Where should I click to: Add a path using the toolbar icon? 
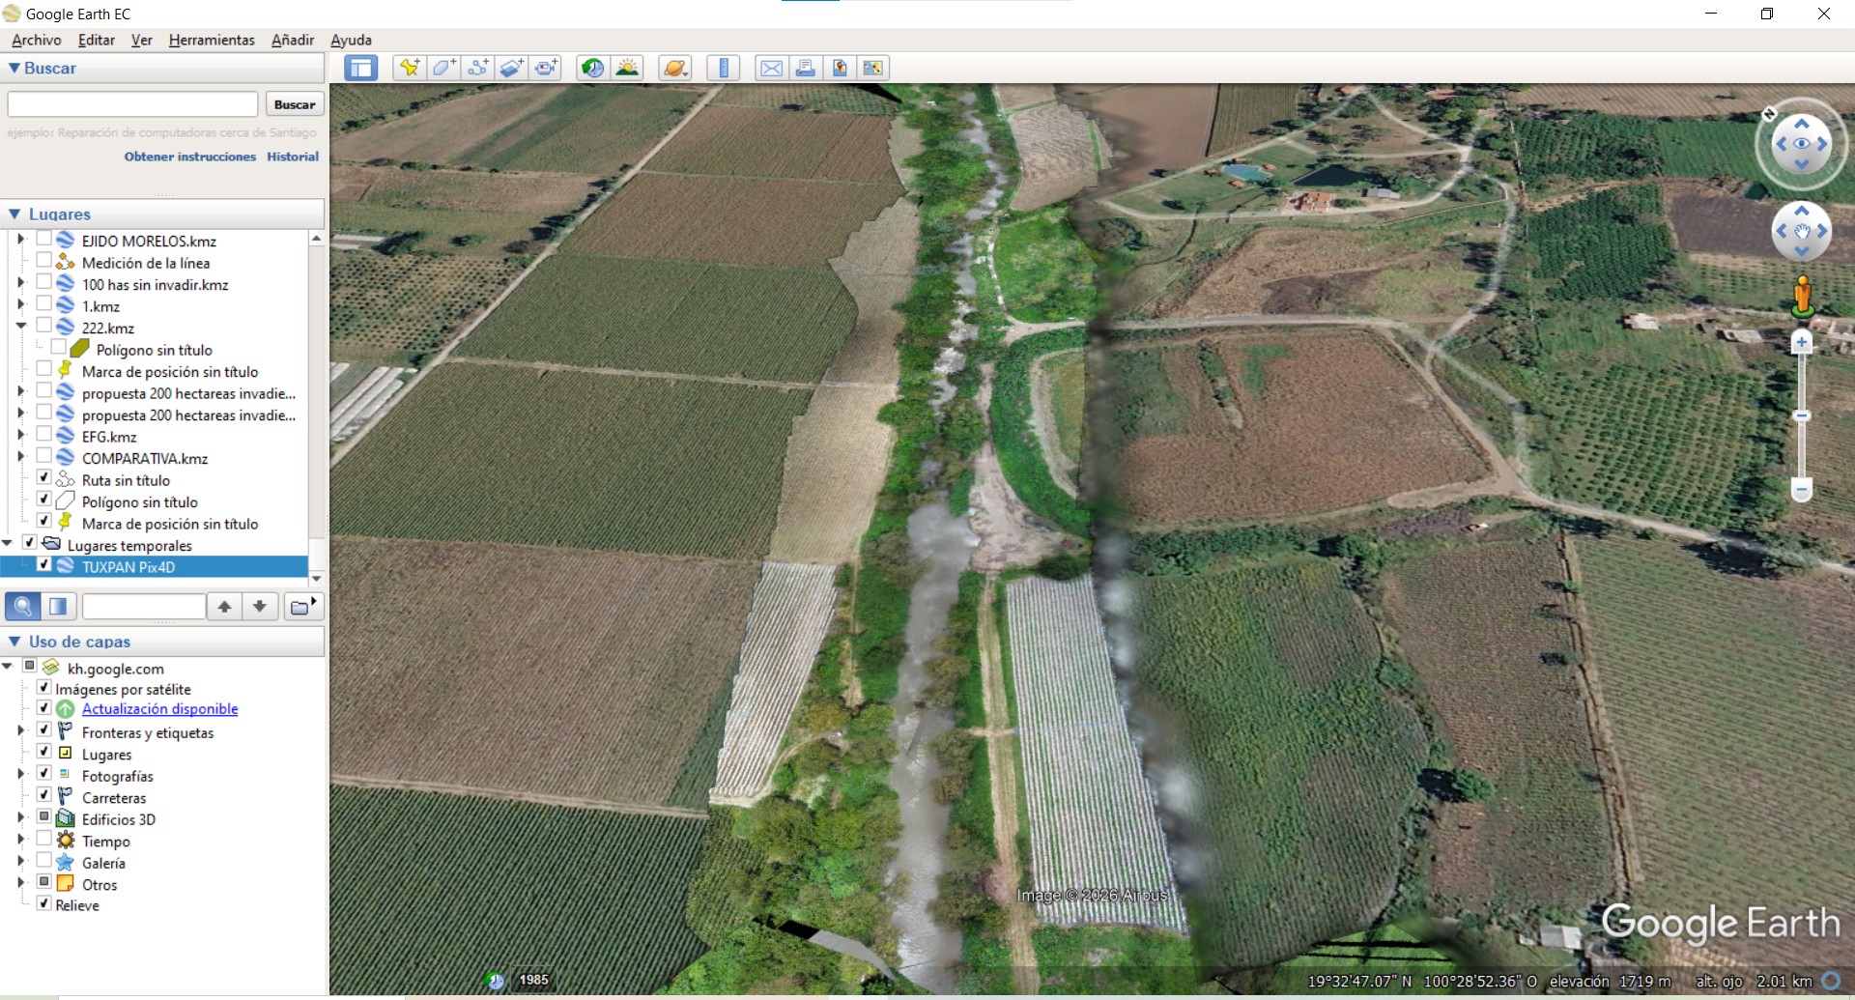477,68
